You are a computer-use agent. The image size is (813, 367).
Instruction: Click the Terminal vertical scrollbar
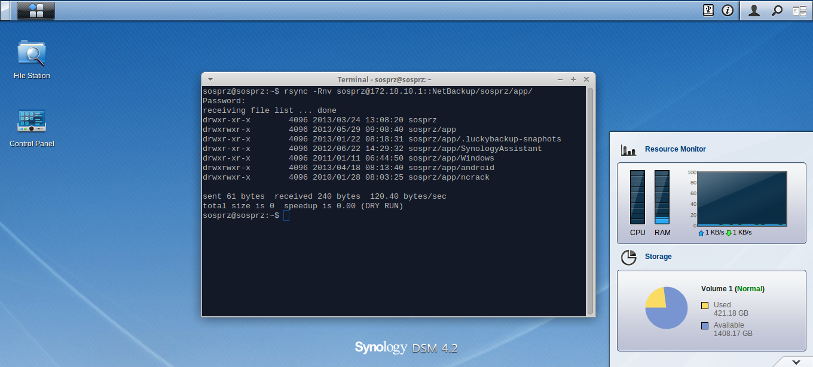pyautogui.click(x=591, y=201)
